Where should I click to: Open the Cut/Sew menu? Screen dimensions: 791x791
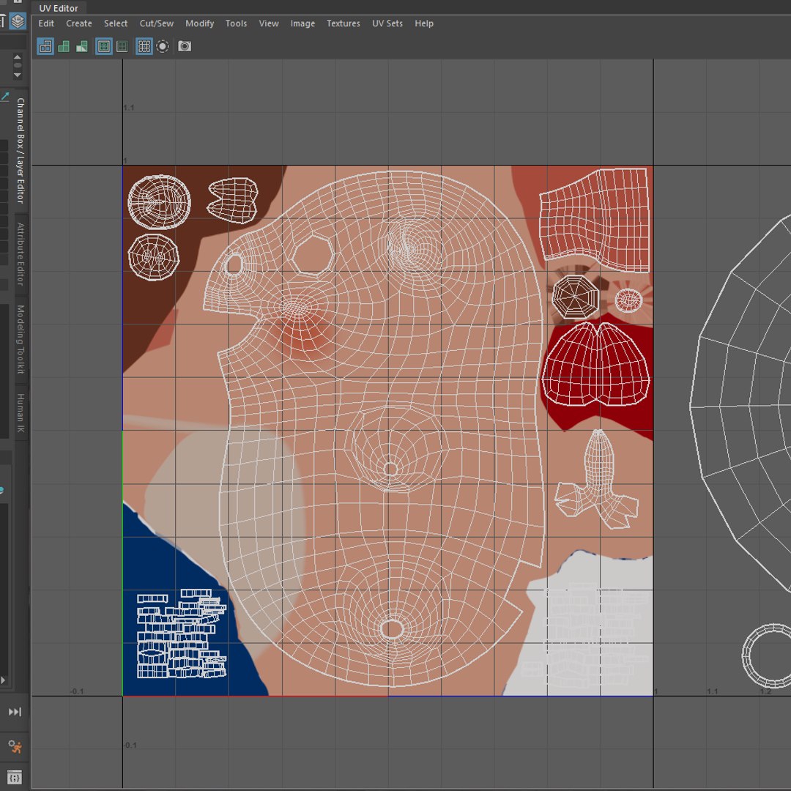156,23
